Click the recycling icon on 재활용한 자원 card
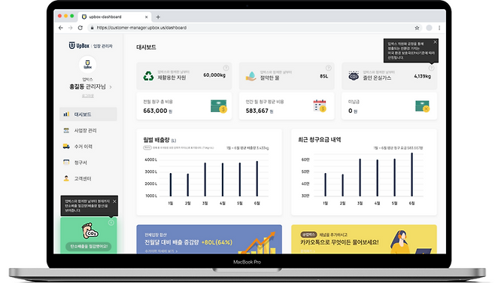Image resolution: width=495 pixels, height=283 pixels. [148, 76]
